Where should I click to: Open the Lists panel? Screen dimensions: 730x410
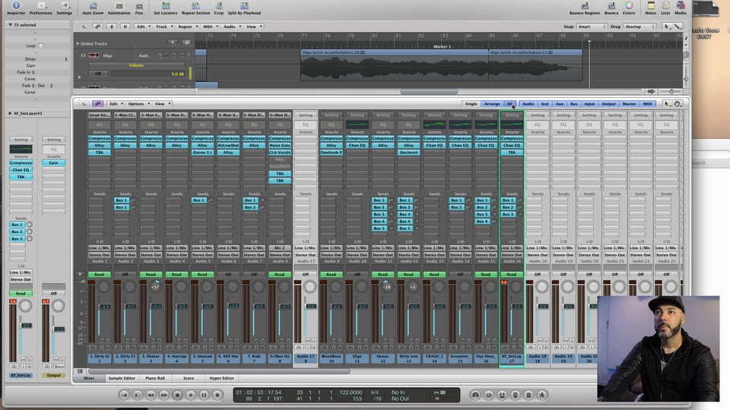tap(666, 7)
